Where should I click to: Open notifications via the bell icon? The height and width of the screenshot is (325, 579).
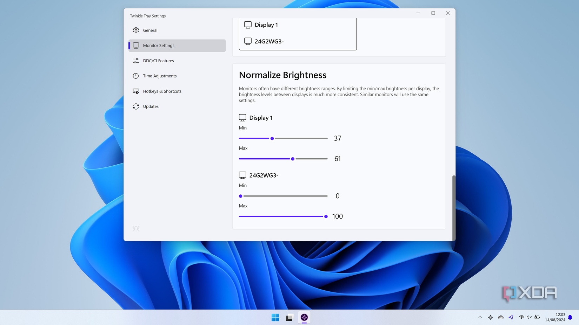569,317
